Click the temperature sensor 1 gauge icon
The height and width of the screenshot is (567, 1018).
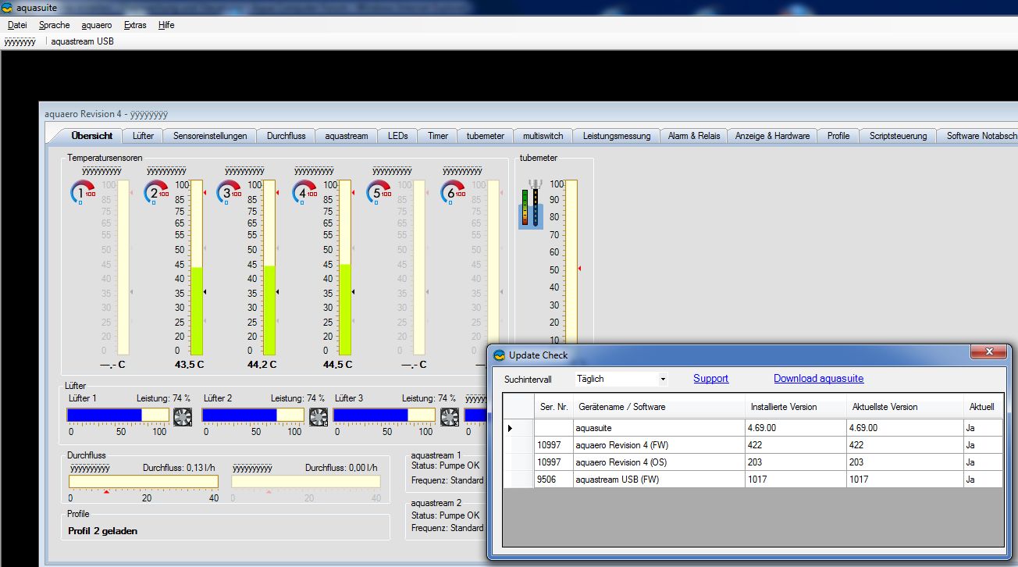tap(83, 192)
